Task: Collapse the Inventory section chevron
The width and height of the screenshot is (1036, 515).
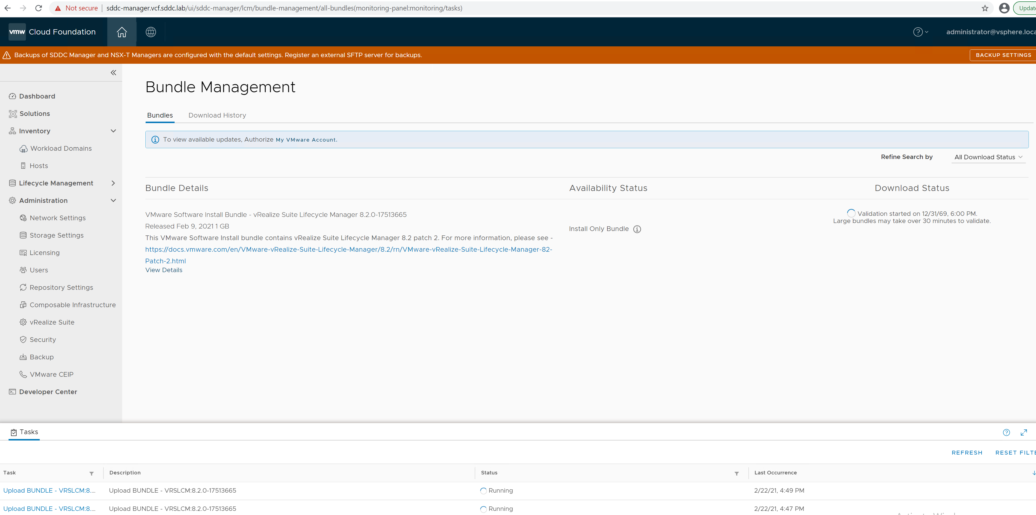Action: tap(113, 131)
